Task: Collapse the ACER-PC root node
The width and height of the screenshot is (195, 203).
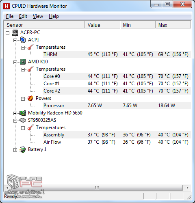Action: pyautogui.click(x=8, y=33)
